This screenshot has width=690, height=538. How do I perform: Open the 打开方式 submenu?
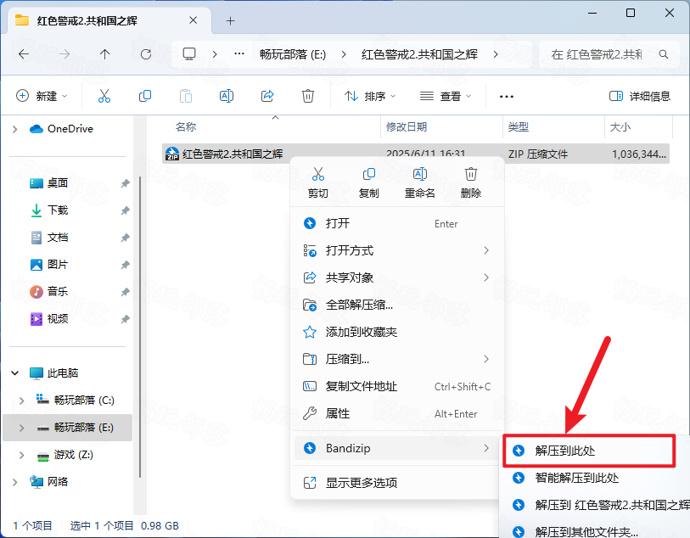397,250
